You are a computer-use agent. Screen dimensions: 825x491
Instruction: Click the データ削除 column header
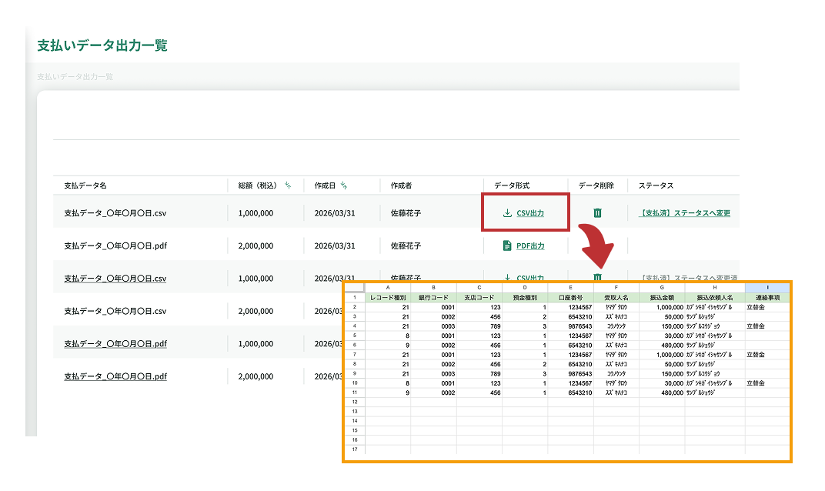pyautogui.click(x=596, y=185)
